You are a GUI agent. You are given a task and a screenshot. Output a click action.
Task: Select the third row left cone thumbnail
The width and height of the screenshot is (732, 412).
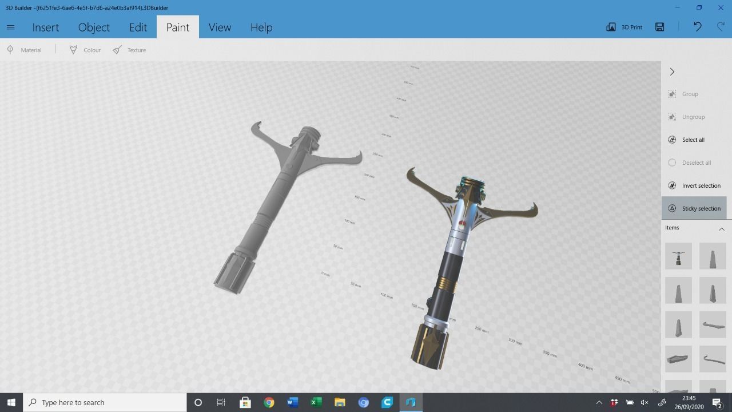(x=678, y=324)
